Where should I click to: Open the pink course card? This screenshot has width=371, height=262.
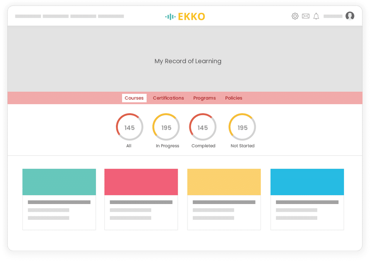[x=141, y=199]
